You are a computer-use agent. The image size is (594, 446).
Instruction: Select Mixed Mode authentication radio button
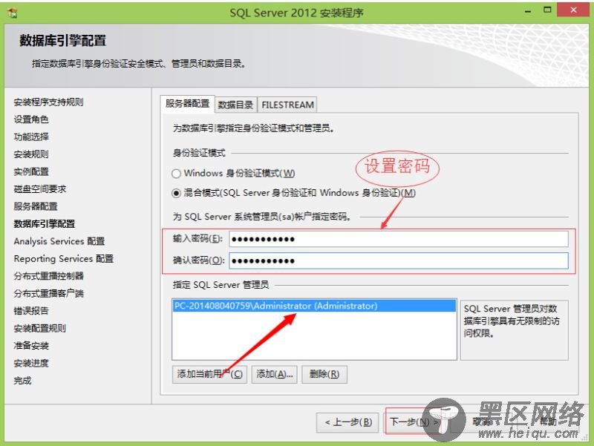pos(176,193)
